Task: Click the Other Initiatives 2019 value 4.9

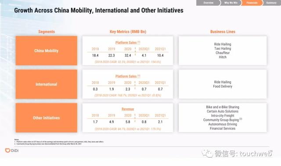Action: pyautogui.click(x=112, y=122)
